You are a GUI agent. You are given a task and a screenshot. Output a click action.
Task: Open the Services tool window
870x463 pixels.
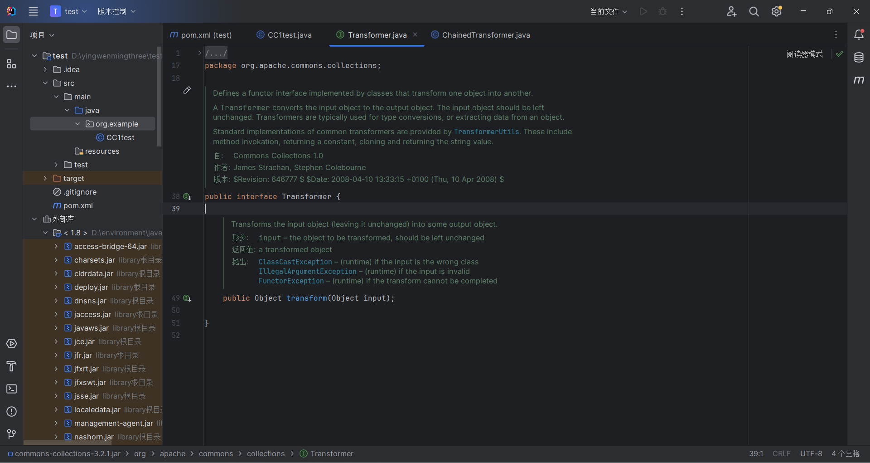12,344
